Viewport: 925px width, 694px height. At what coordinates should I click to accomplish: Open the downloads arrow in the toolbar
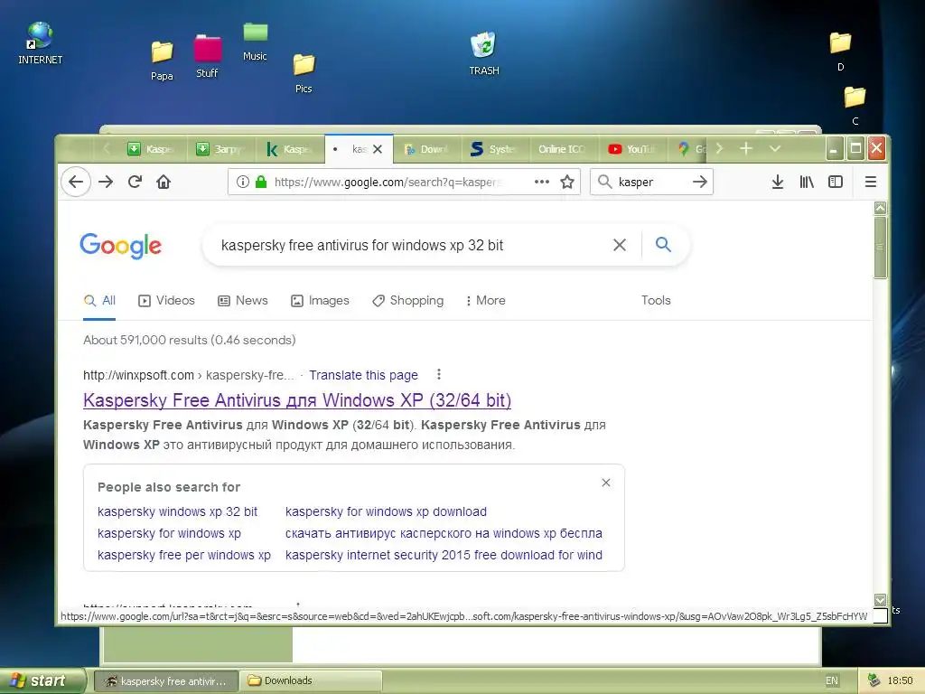[778, 182]
